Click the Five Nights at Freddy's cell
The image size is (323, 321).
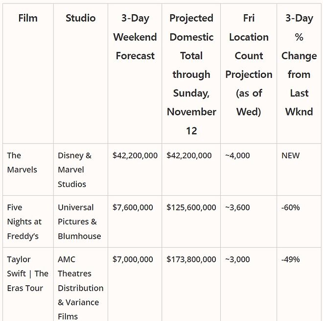(24, 222)
